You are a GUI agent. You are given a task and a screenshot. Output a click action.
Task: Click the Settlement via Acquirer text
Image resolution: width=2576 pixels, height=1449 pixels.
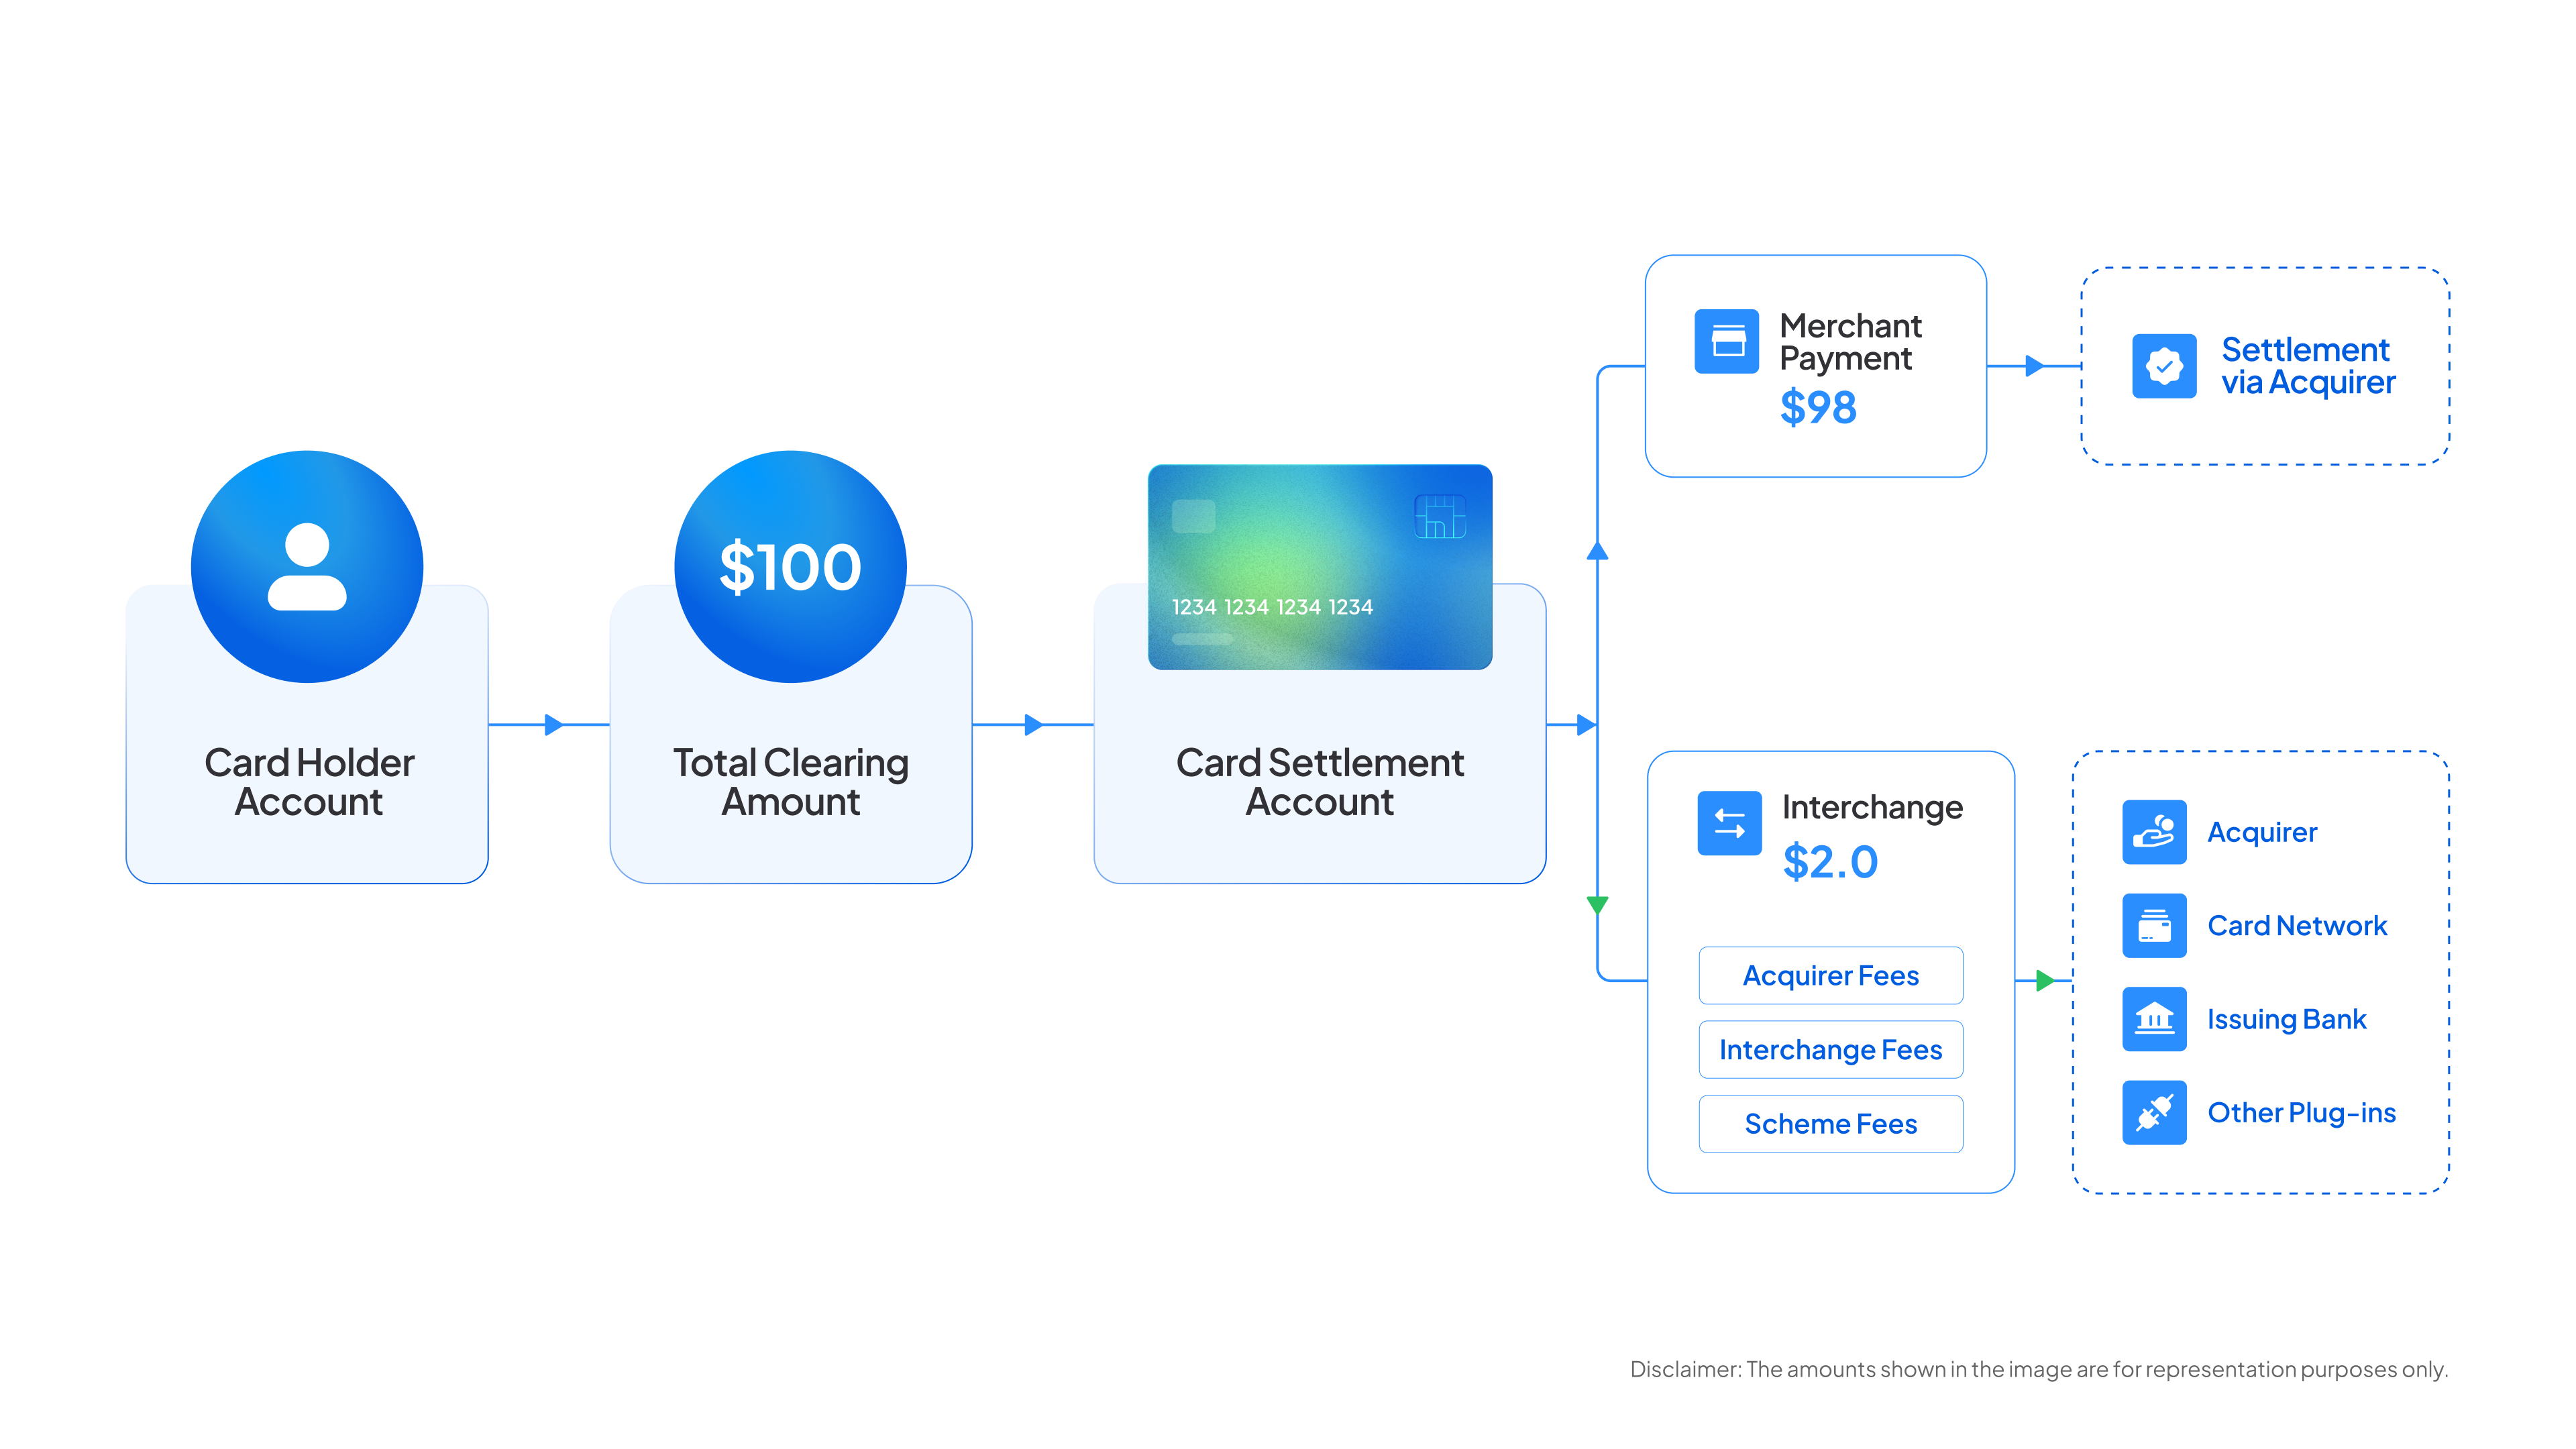(x=2307, y=366)
